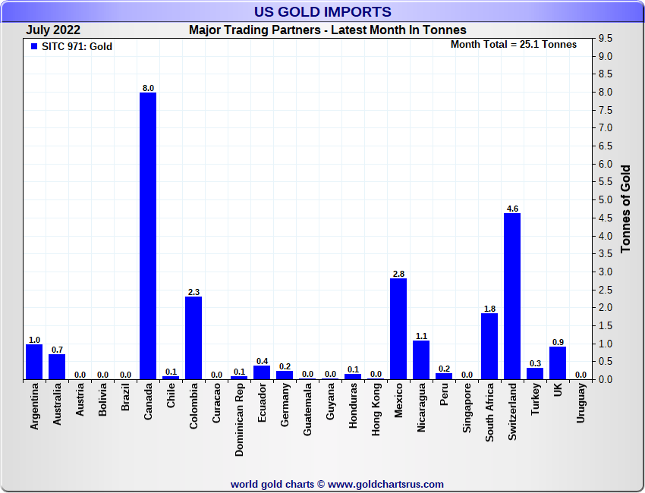
Task: Click the 'Hong Kong' axis label
Action: click(x=376, y=410)
